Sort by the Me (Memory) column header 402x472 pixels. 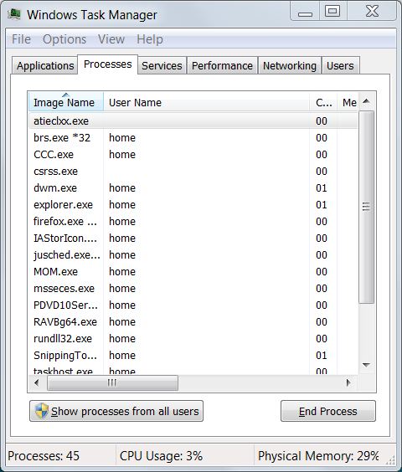pos(348,102)
